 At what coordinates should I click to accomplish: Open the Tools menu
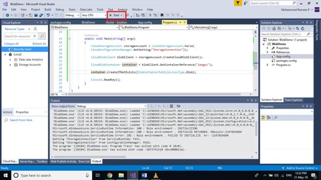coord(100,9)
